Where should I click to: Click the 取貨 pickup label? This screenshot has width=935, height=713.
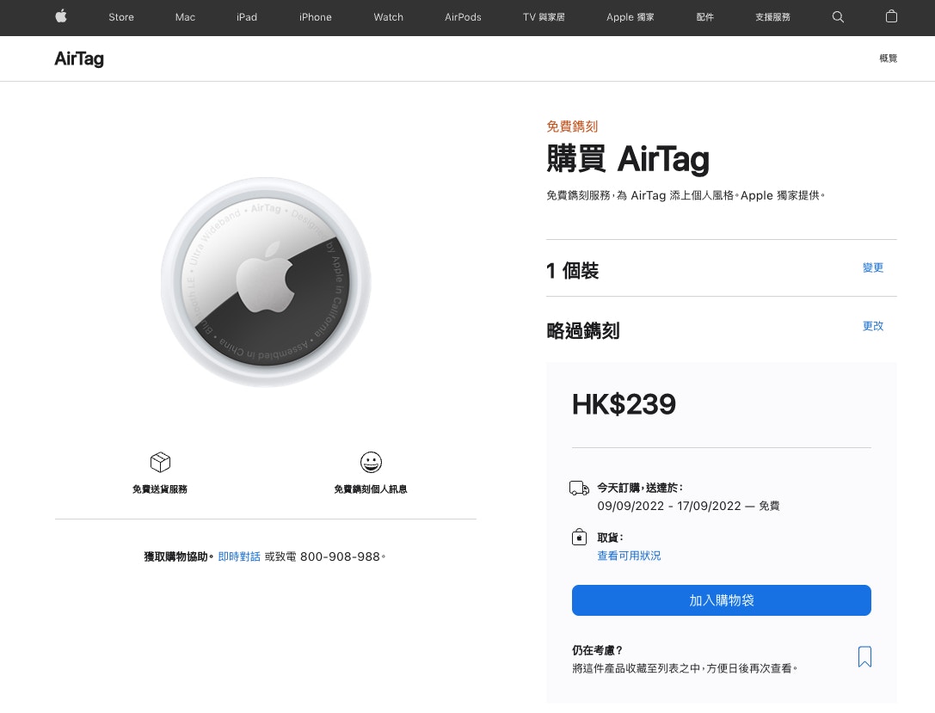click(x=611, y=538)
